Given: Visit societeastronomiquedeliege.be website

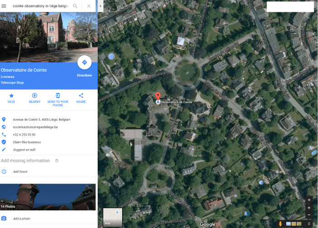Looking at the screenshot, I should [x=35, y=127].
